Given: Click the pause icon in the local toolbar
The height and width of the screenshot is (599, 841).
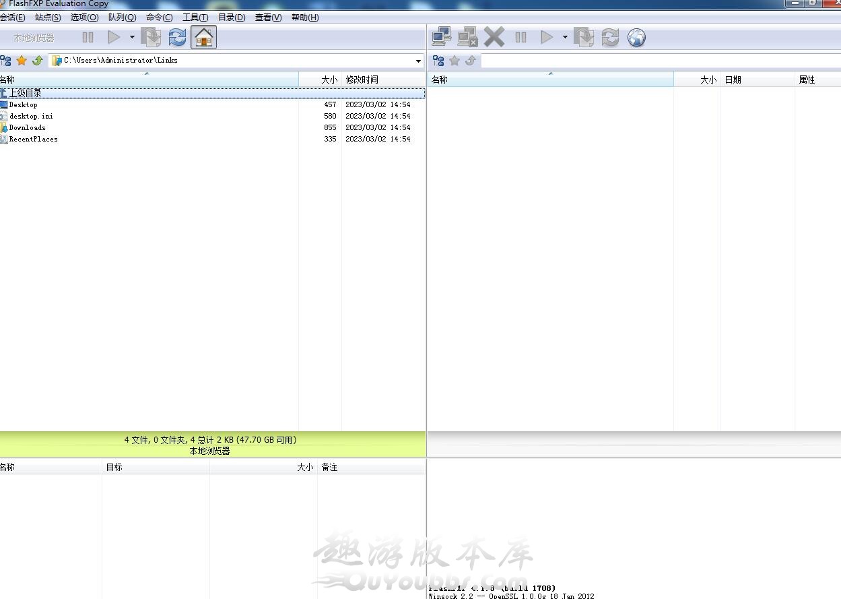Looking at the screenshot, I should coord(88,38).
